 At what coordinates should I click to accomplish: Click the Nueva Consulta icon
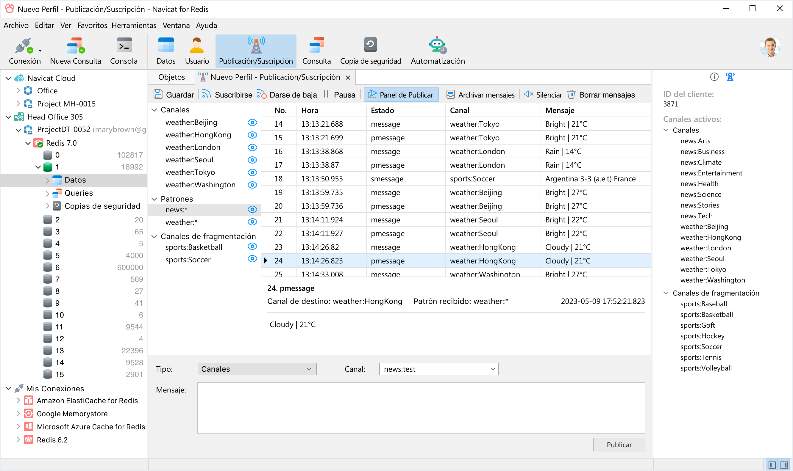pyautogui.click(x=75, y=45)
